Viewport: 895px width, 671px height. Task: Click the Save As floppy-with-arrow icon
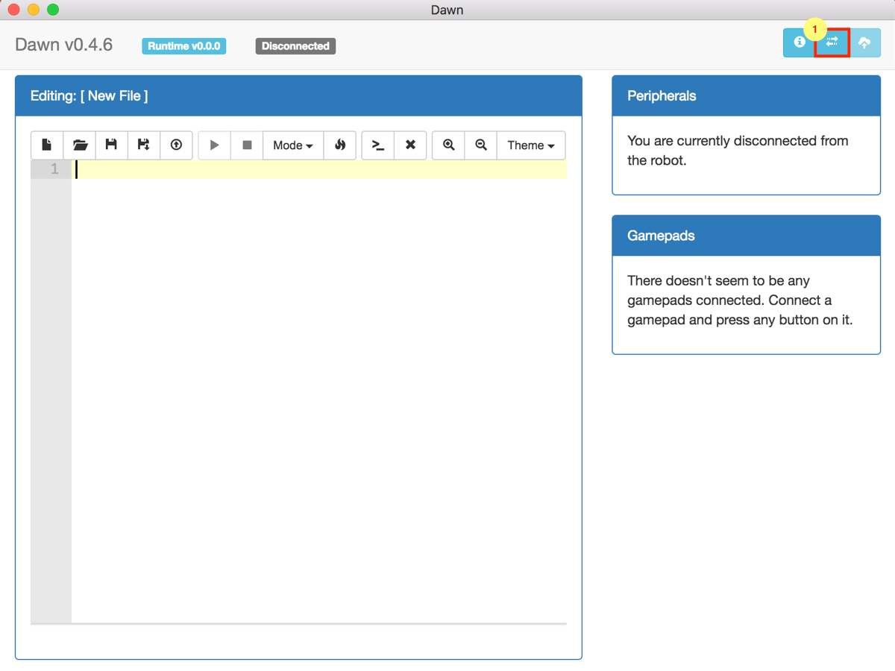click(144, 145)
